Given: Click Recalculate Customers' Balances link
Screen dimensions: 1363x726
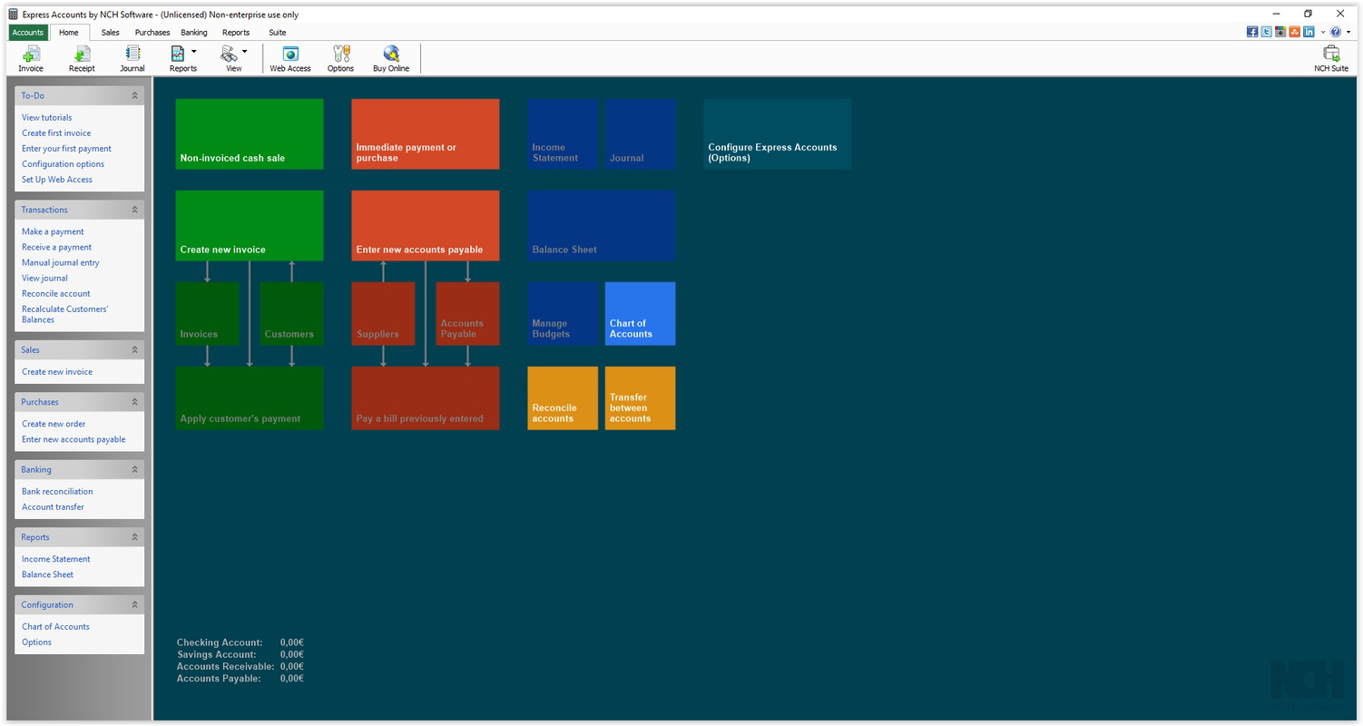Looking at the screenshot, I should [65, 315].
